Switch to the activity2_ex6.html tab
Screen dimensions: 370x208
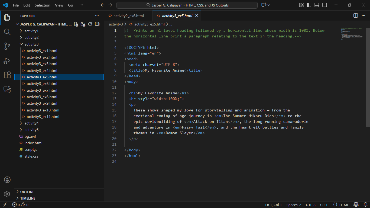click(x=128, y=16)
